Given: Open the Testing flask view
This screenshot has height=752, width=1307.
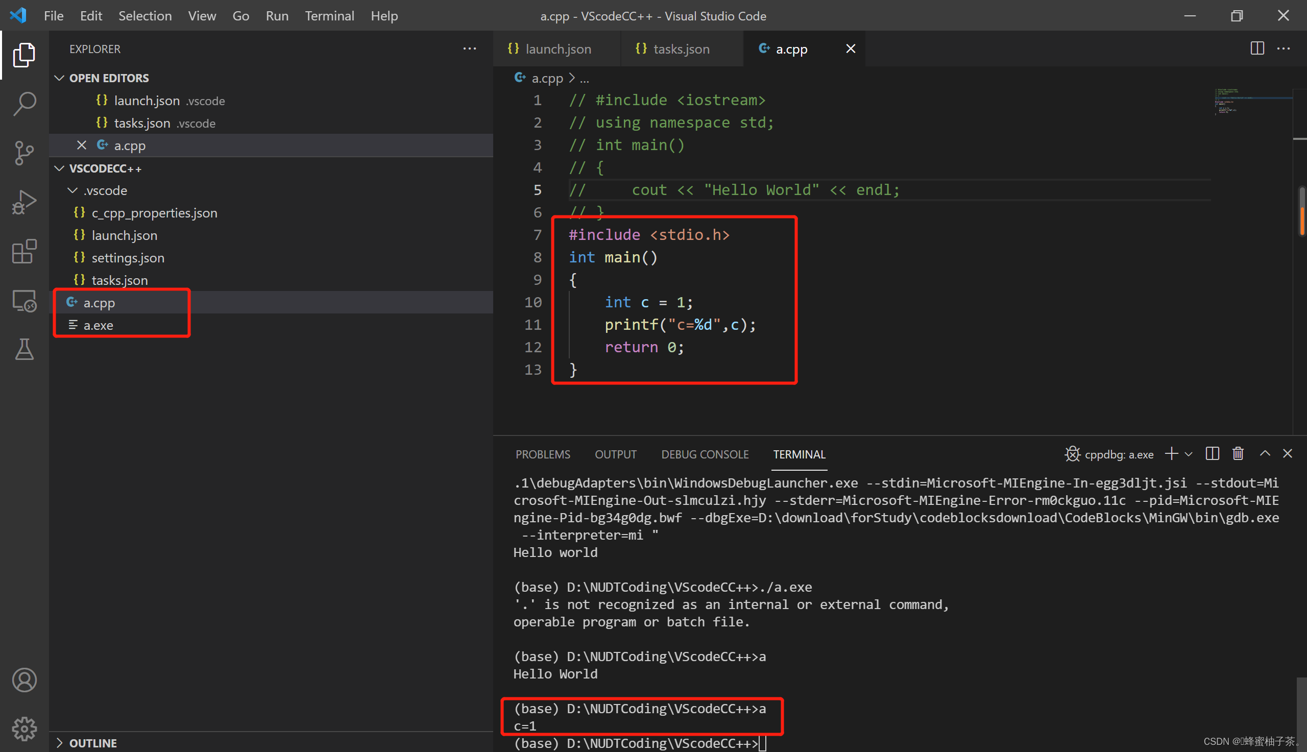Looking at the screenshot, I should (x=25, y=350).
